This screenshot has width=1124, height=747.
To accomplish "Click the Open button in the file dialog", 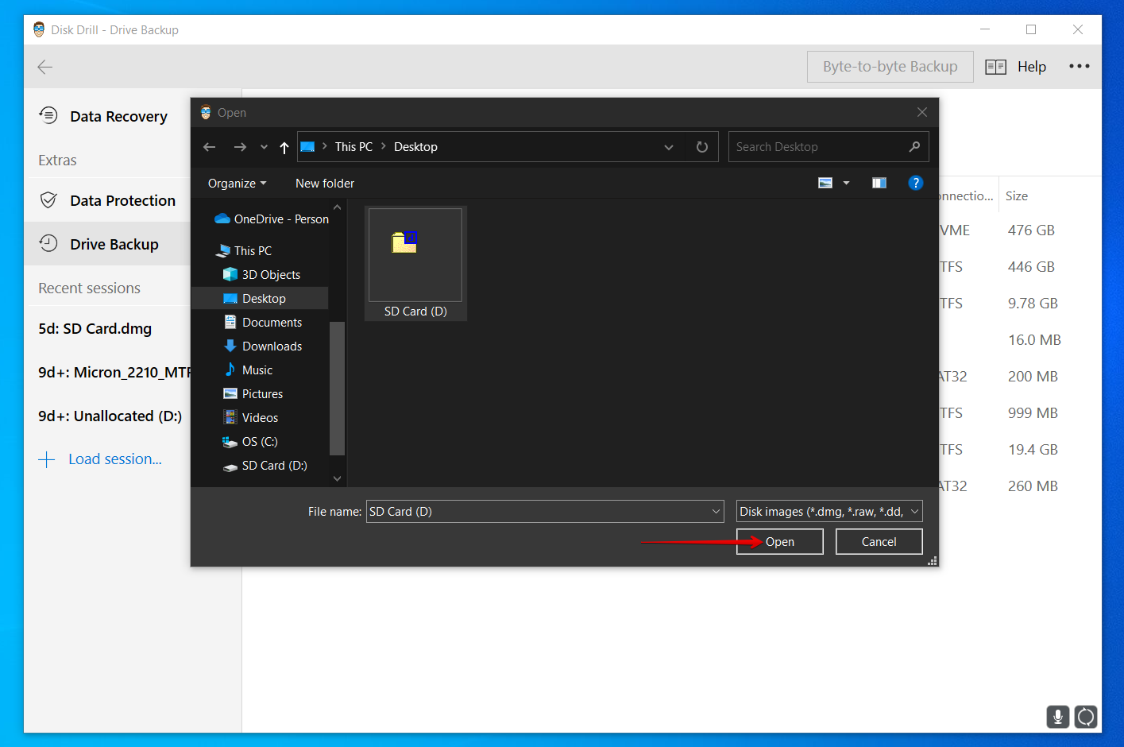I will click(779, 542).
